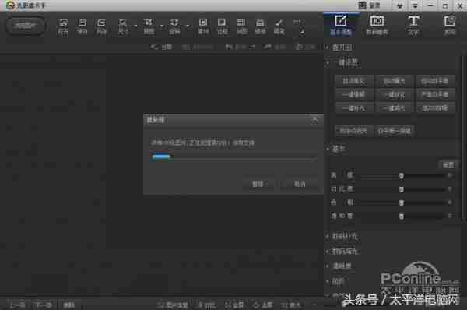Switch to the Text (文字) tab
The image size is (467, 310).
coord(413,26)
